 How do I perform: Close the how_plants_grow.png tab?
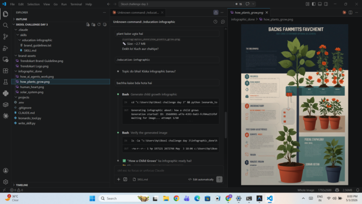coord(266,13)
